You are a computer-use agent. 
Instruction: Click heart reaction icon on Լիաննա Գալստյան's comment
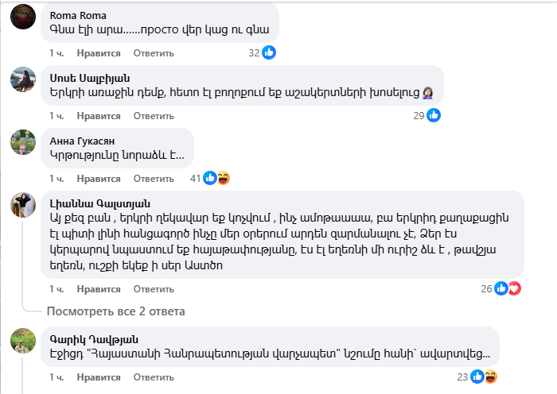tap(513, 288)
